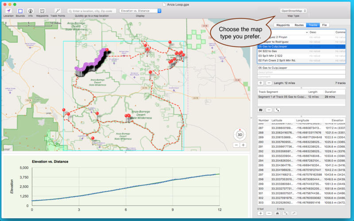
Task: Click the add track plus button
Action: [x=261, y=83]
